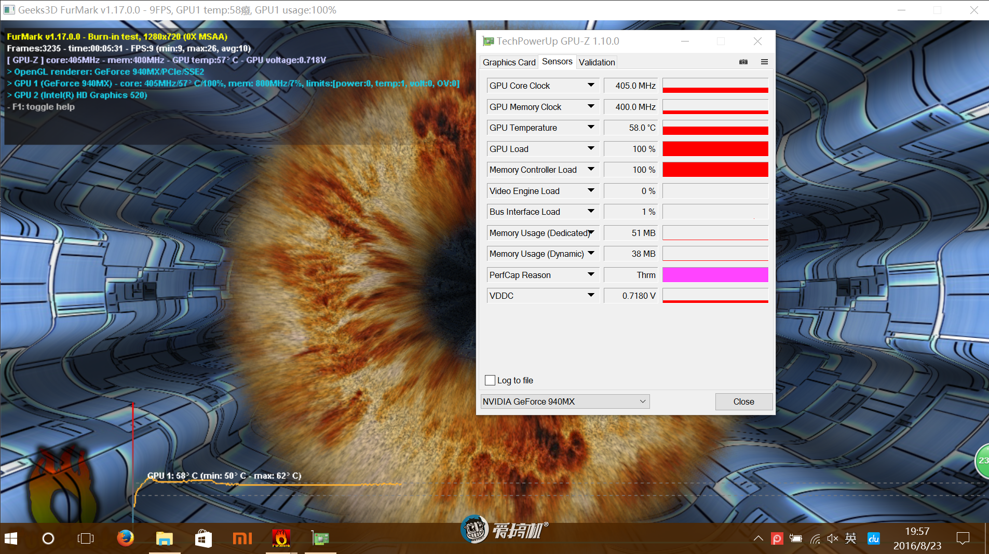Viewport: 989px width, 554px height.
Task: Click the muted volume tray icon
Action: click(x=833, y=538)
